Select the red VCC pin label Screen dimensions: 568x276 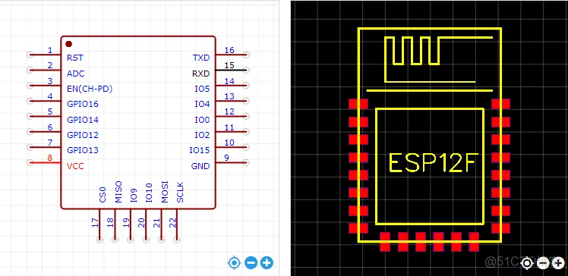click(75, 166)
